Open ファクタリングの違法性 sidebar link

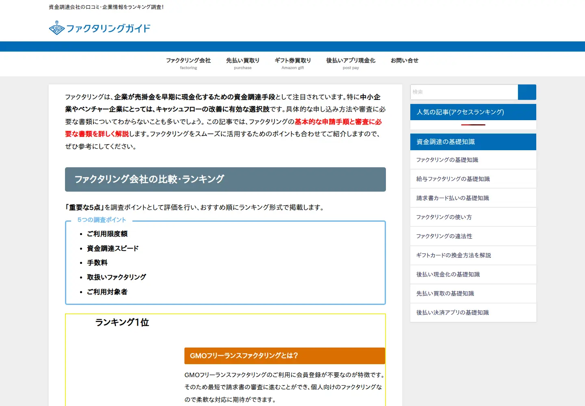473,236
